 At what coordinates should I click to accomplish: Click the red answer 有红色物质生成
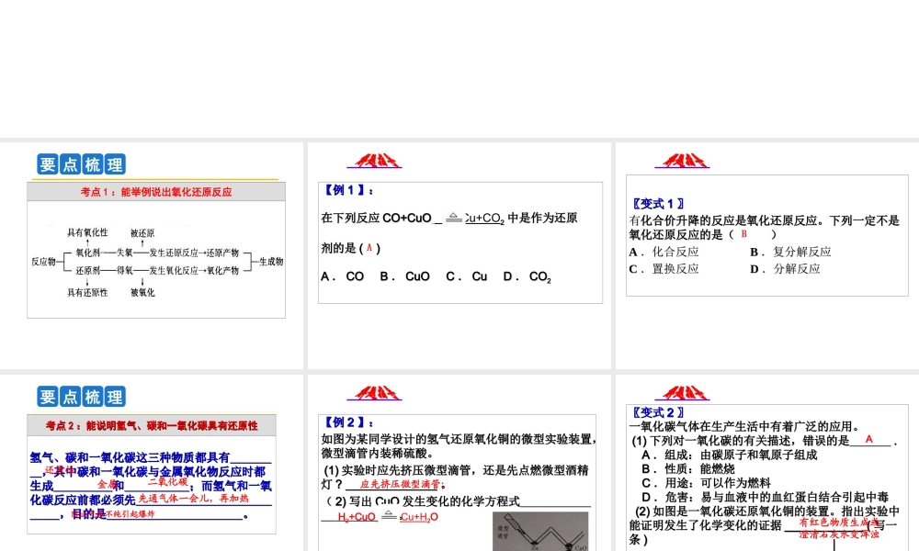coord(839,522)
